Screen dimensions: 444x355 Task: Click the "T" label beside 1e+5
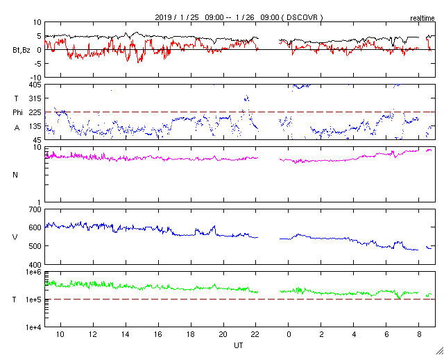tap(15, 300)
